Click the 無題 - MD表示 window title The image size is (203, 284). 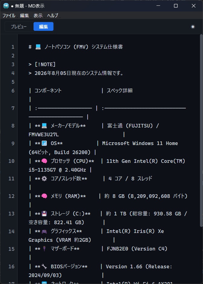(x=30, y=6)
